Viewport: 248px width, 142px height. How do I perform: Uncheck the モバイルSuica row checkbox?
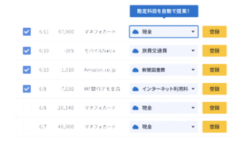click(27, 51)
